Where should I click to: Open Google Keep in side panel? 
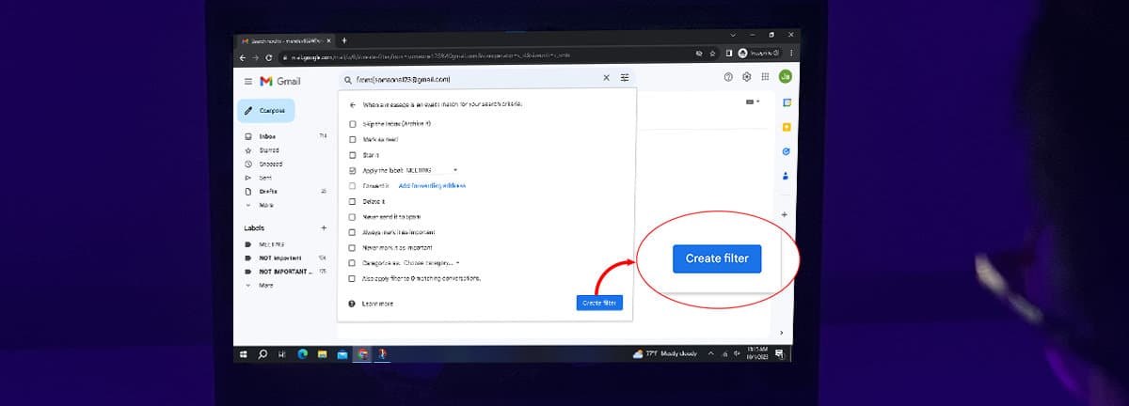pos(786,126)
